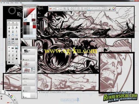Image resolution: width=139 pixels, height=104 pixels.
Task: Close the Brushes panel
Action: [x=19, y=21]
